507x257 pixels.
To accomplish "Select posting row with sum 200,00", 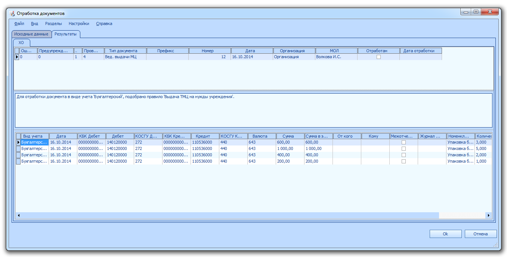I will pos(254,161).
